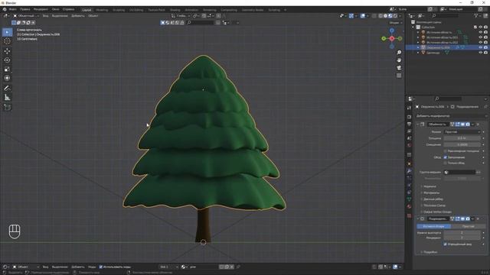Image resolution: width=490 pixels, height=275 pixels.
Task: Activate the 3D Cursor tool
Action: coord(7,41)
